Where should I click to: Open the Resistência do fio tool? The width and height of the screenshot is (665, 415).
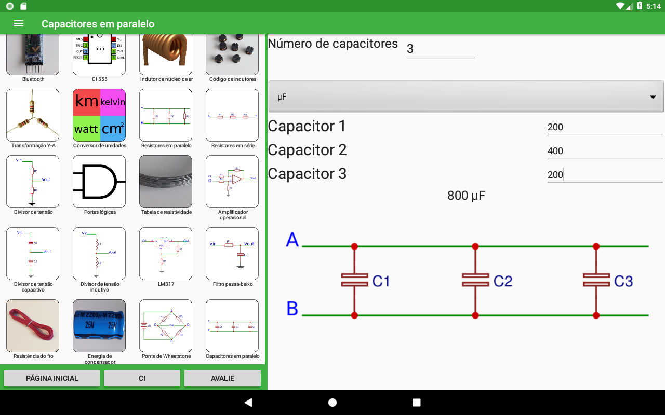[33, 326]
